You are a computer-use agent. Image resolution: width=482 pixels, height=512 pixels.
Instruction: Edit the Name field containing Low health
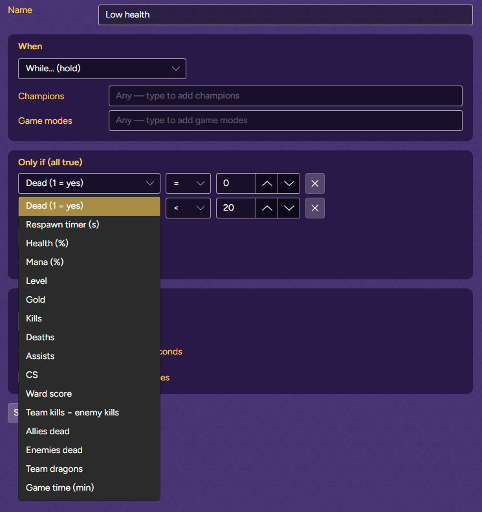[x=285, y=15]
